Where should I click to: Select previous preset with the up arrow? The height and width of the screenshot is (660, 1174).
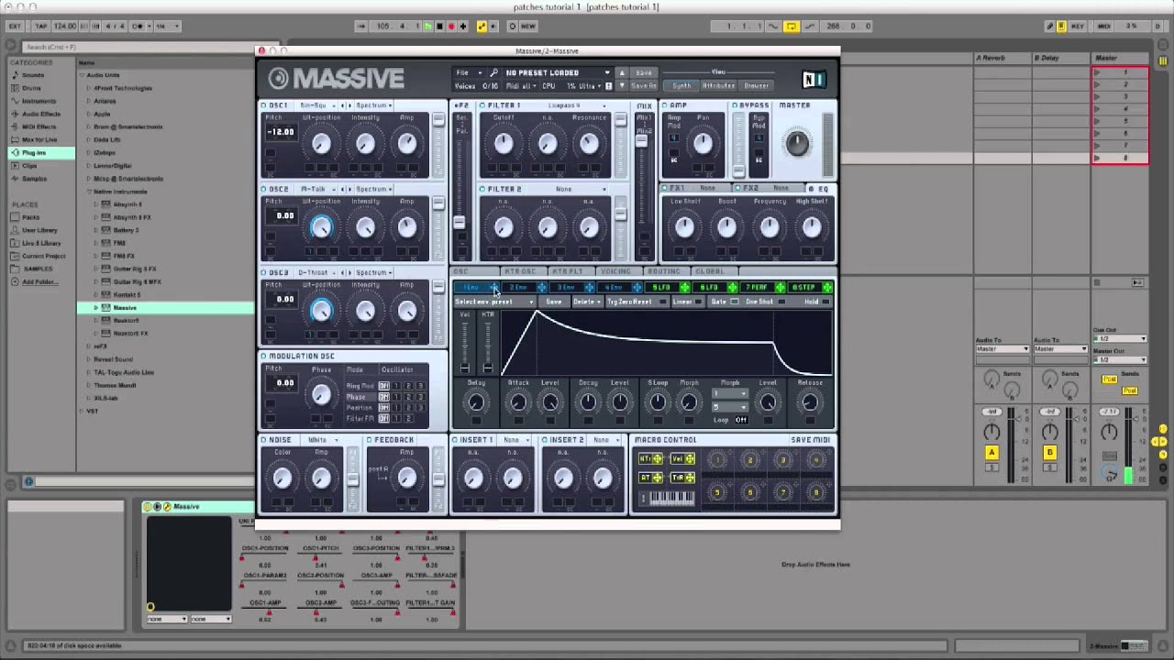tap(622, 72)
